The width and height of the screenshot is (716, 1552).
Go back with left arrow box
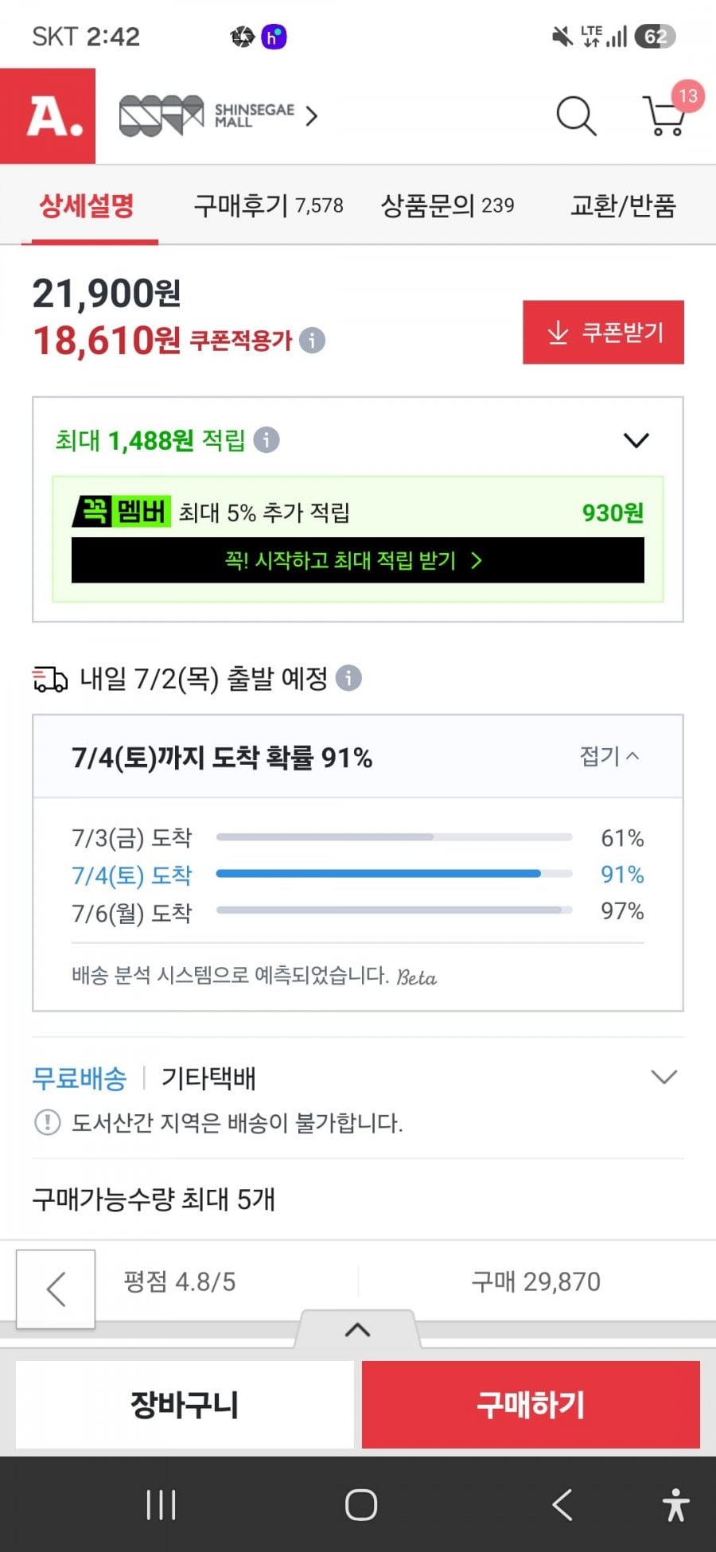coord(56,1289)
